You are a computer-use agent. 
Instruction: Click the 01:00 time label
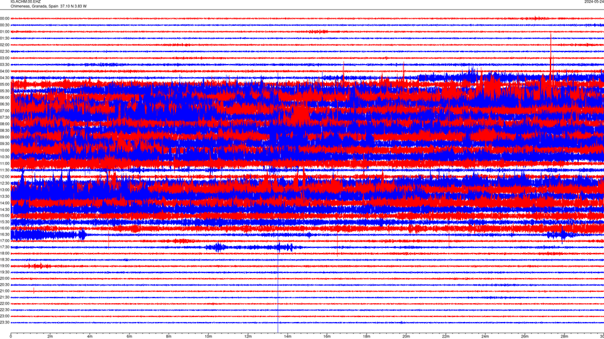click(x=4, y=31)
